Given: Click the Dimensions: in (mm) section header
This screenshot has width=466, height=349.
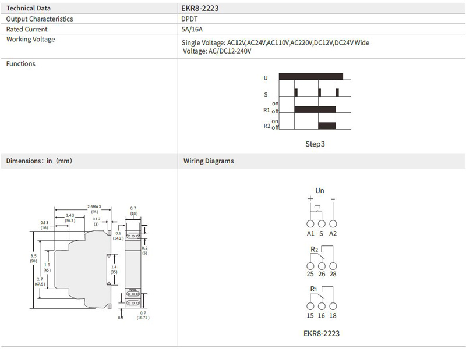Looking at the screenshot, I should point(39,161).
